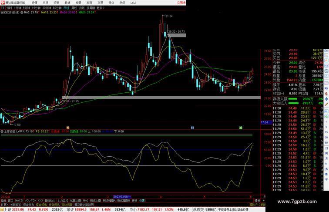The width and height of the screenshot is (329, 212).
Task: Open the 模板 template button
Action: (x=257, y=201)
